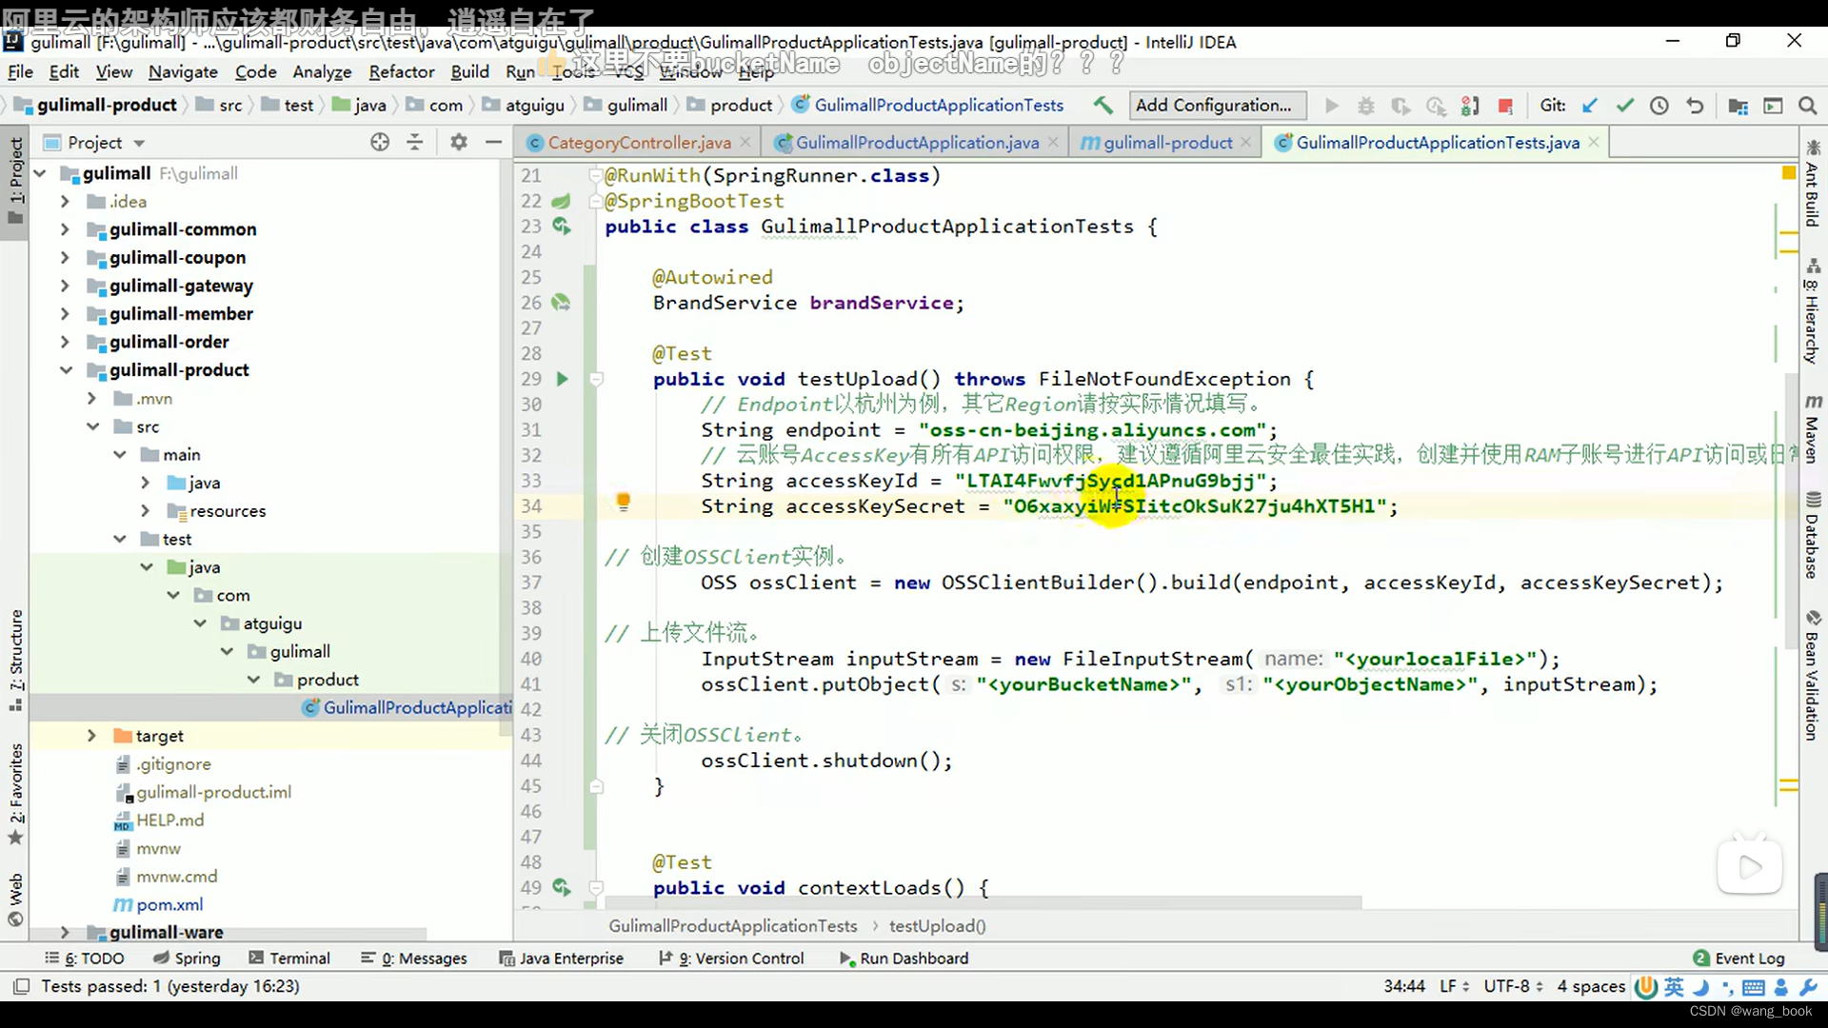
Task: Expand the gulimall-gateway module
Action: pyautogui.click(x=65, y=286)
